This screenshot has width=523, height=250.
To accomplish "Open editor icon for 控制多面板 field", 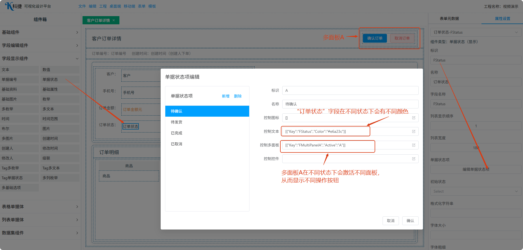I will pos(413,145).
